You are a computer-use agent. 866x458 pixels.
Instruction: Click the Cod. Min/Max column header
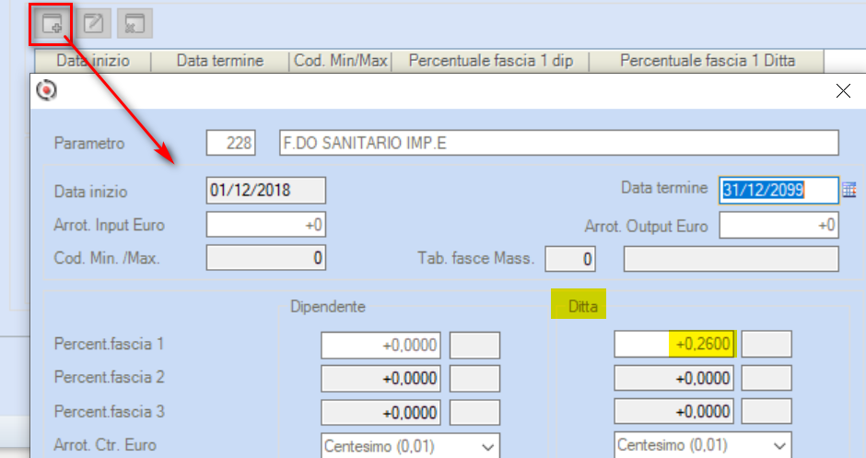point(340,61)
